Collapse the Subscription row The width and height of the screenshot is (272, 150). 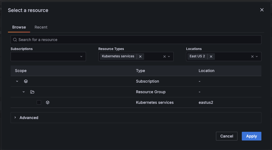[x=17, y=81]
